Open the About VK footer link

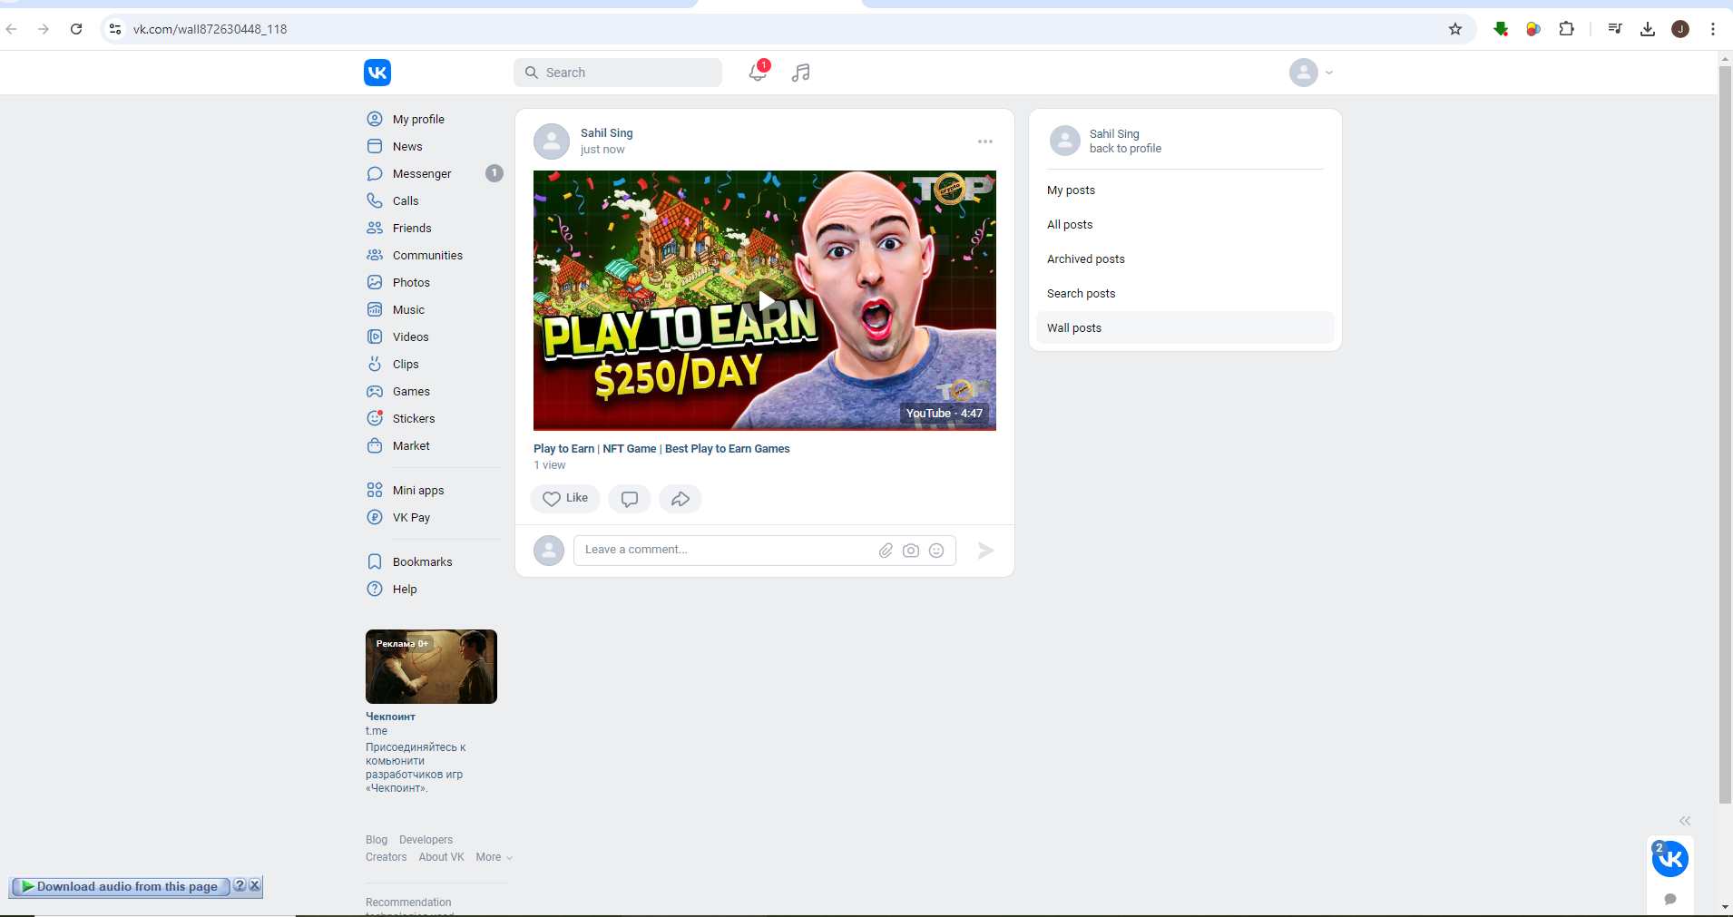(441, 857)
